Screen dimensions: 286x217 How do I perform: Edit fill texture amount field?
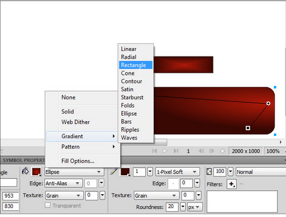coord(92,195)
